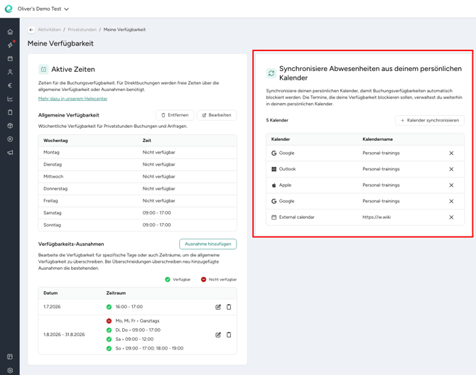Viewport: 476px width, 375px height.
Task: Select the Samstag 09:00 - 17:00 cell
Action: 156,213
